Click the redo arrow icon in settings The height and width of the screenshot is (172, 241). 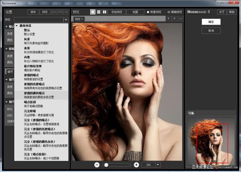point(61,12)
